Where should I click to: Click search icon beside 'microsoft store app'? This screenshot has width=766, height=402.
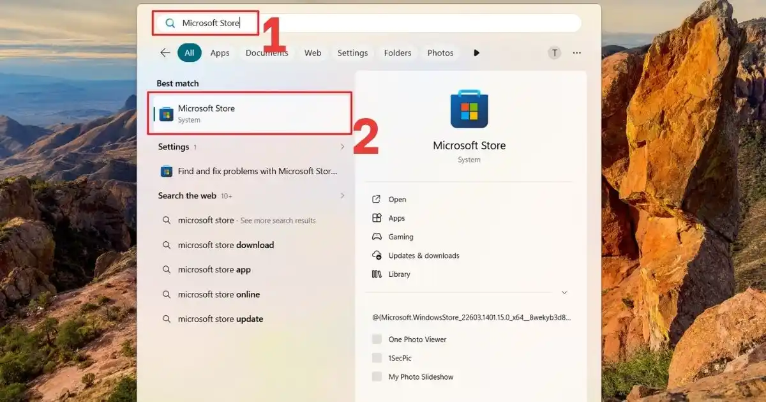click(x=166, y=270)
